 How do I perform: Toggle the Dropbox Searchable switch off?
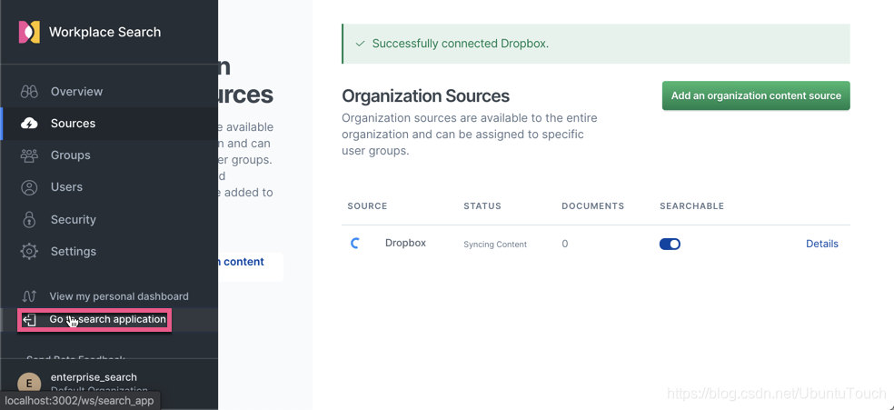click(670, 244)
